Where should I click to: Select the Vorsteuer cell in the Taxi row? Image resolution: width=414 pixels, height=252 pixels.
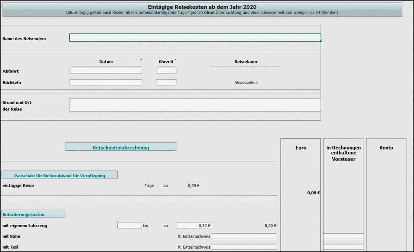[x=343, y=247]
